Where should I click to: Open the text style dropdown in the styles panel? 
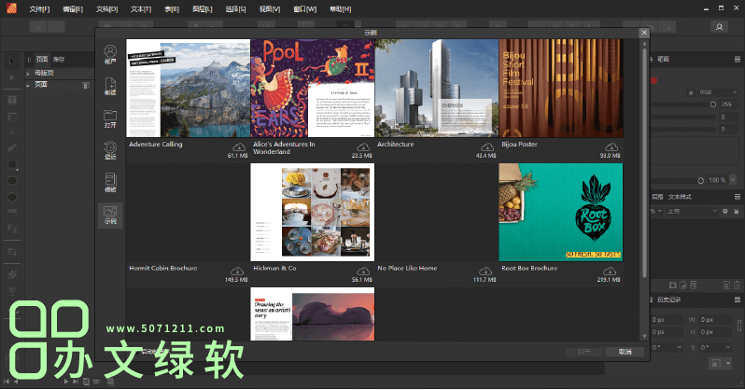(x=691, y=211)
